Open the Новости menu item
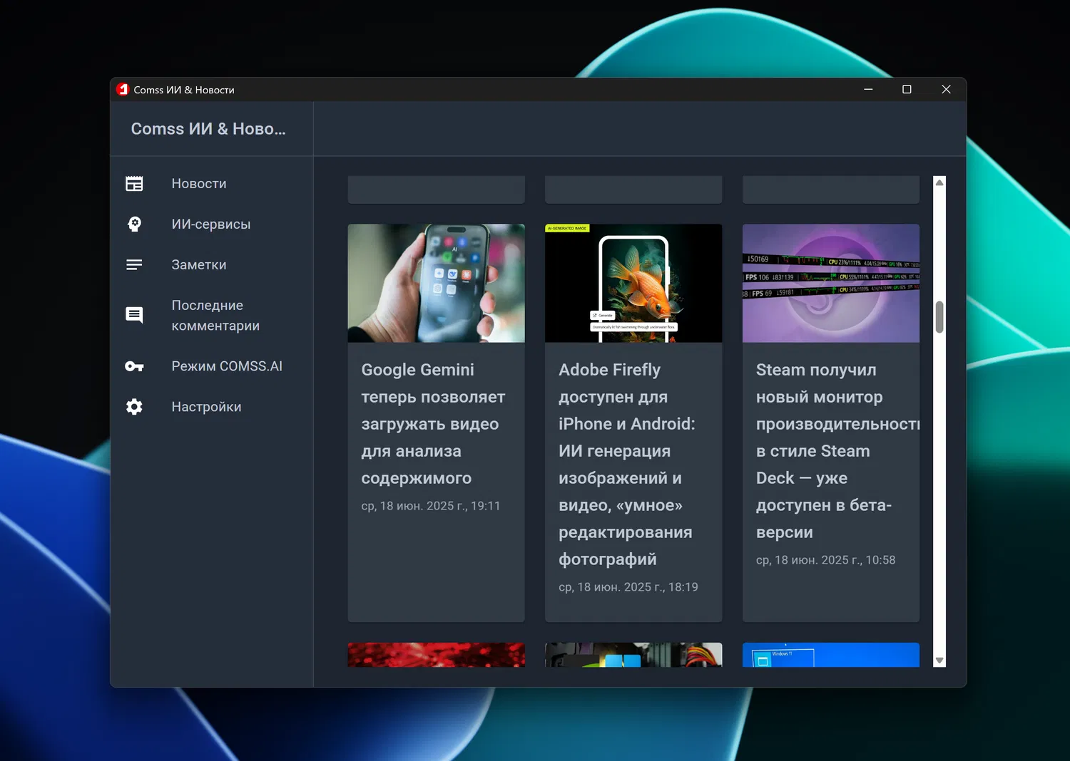 coord(199,184)
